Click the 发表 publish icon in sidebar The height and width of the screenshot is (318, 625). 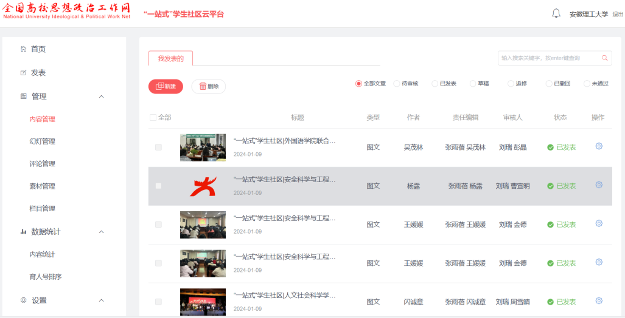click(x=24, y=73)
